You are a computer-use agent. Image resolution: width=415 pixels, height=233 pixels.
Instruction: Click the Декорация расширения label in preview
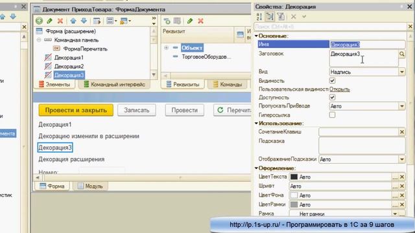[x=71, y=159]
